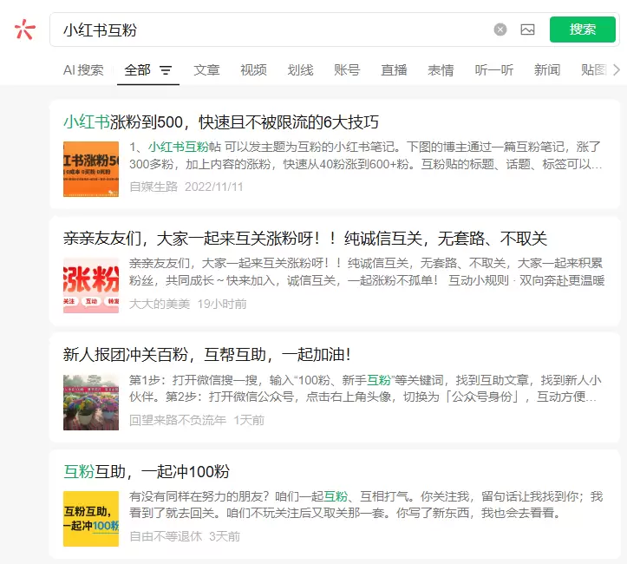Screen dimensions: 627x564
Task: Click the snippet mentioning 互动小规则 · 双向奔赴更温暖
Action: (x=367, y=272)
